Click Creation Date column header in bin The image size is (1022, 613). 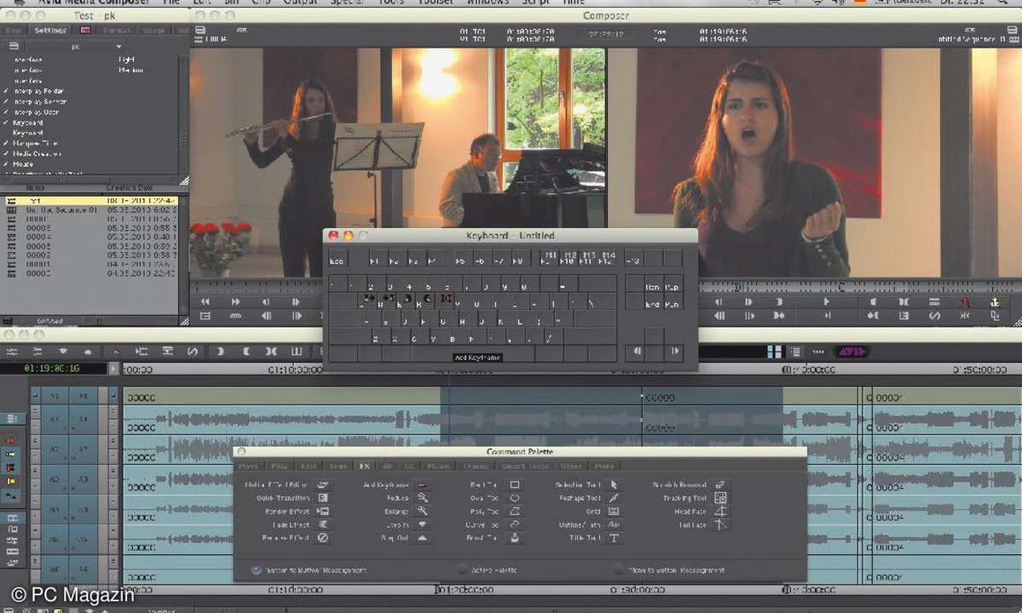129,187
